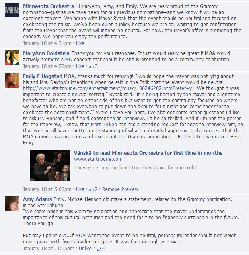Like Emily Hogstad's 5:02pm comment

pos(80,189)
